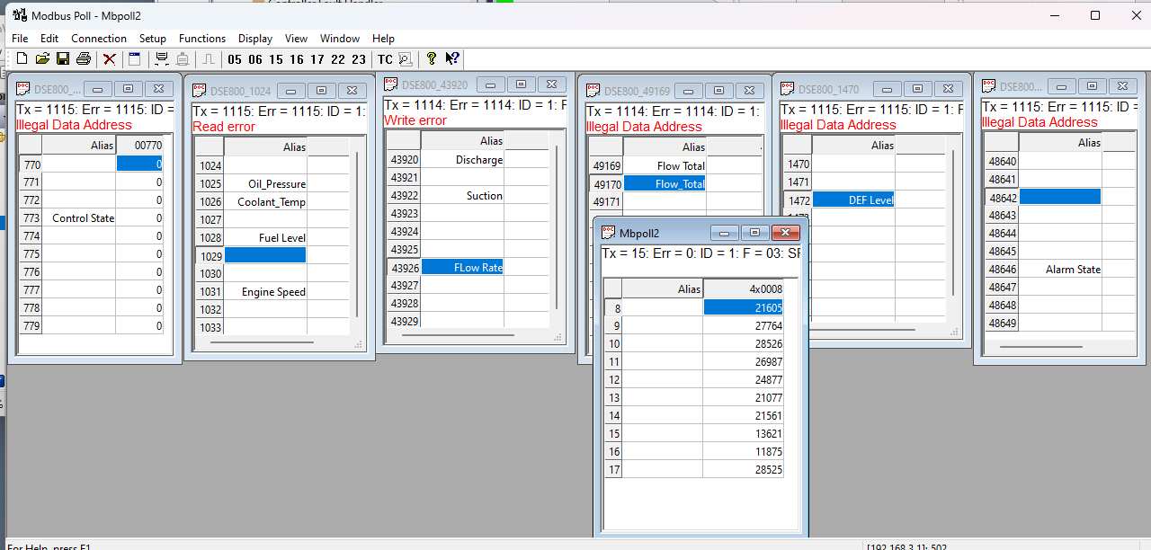
Task: Click the Modbus Poll app icon in title bar
Action: [x=19, y=15]
